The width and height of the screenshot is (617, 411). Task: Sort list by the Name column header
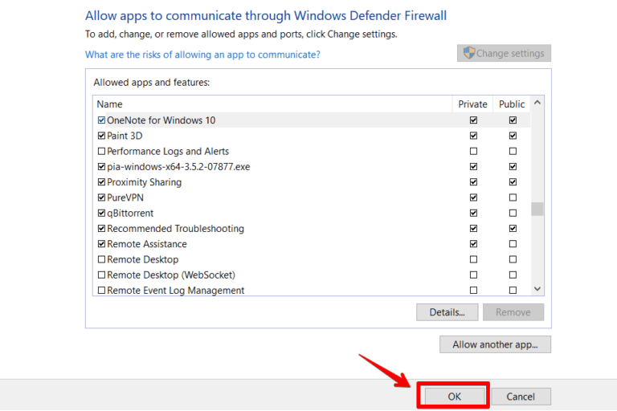tap(272, 104)
